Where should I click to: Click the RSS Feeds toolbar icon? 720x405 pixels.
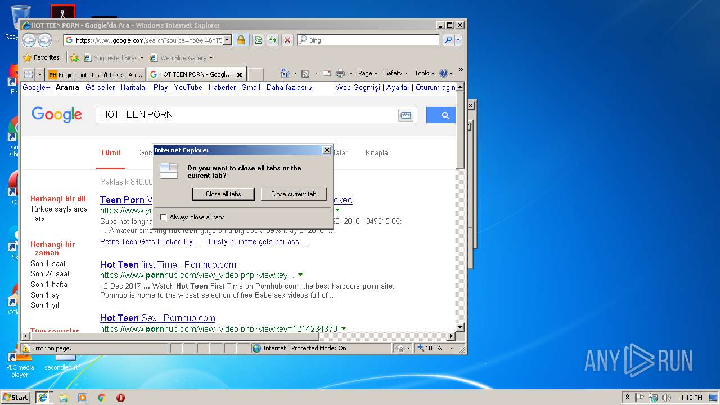(x=305, y=73)
